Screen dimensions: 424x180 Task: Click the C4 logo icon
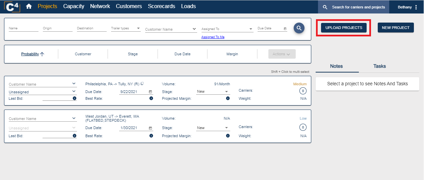pos(12,6)
